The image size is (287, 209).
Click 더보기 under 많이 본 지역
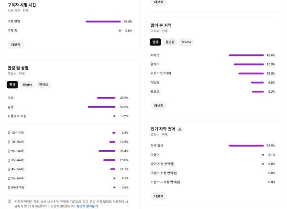pyautogui.click(x=158, y=106)
